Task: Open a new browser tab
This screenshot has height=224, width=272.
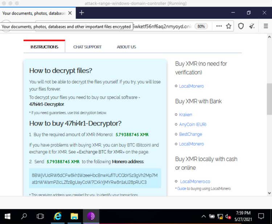Action: 82,13
